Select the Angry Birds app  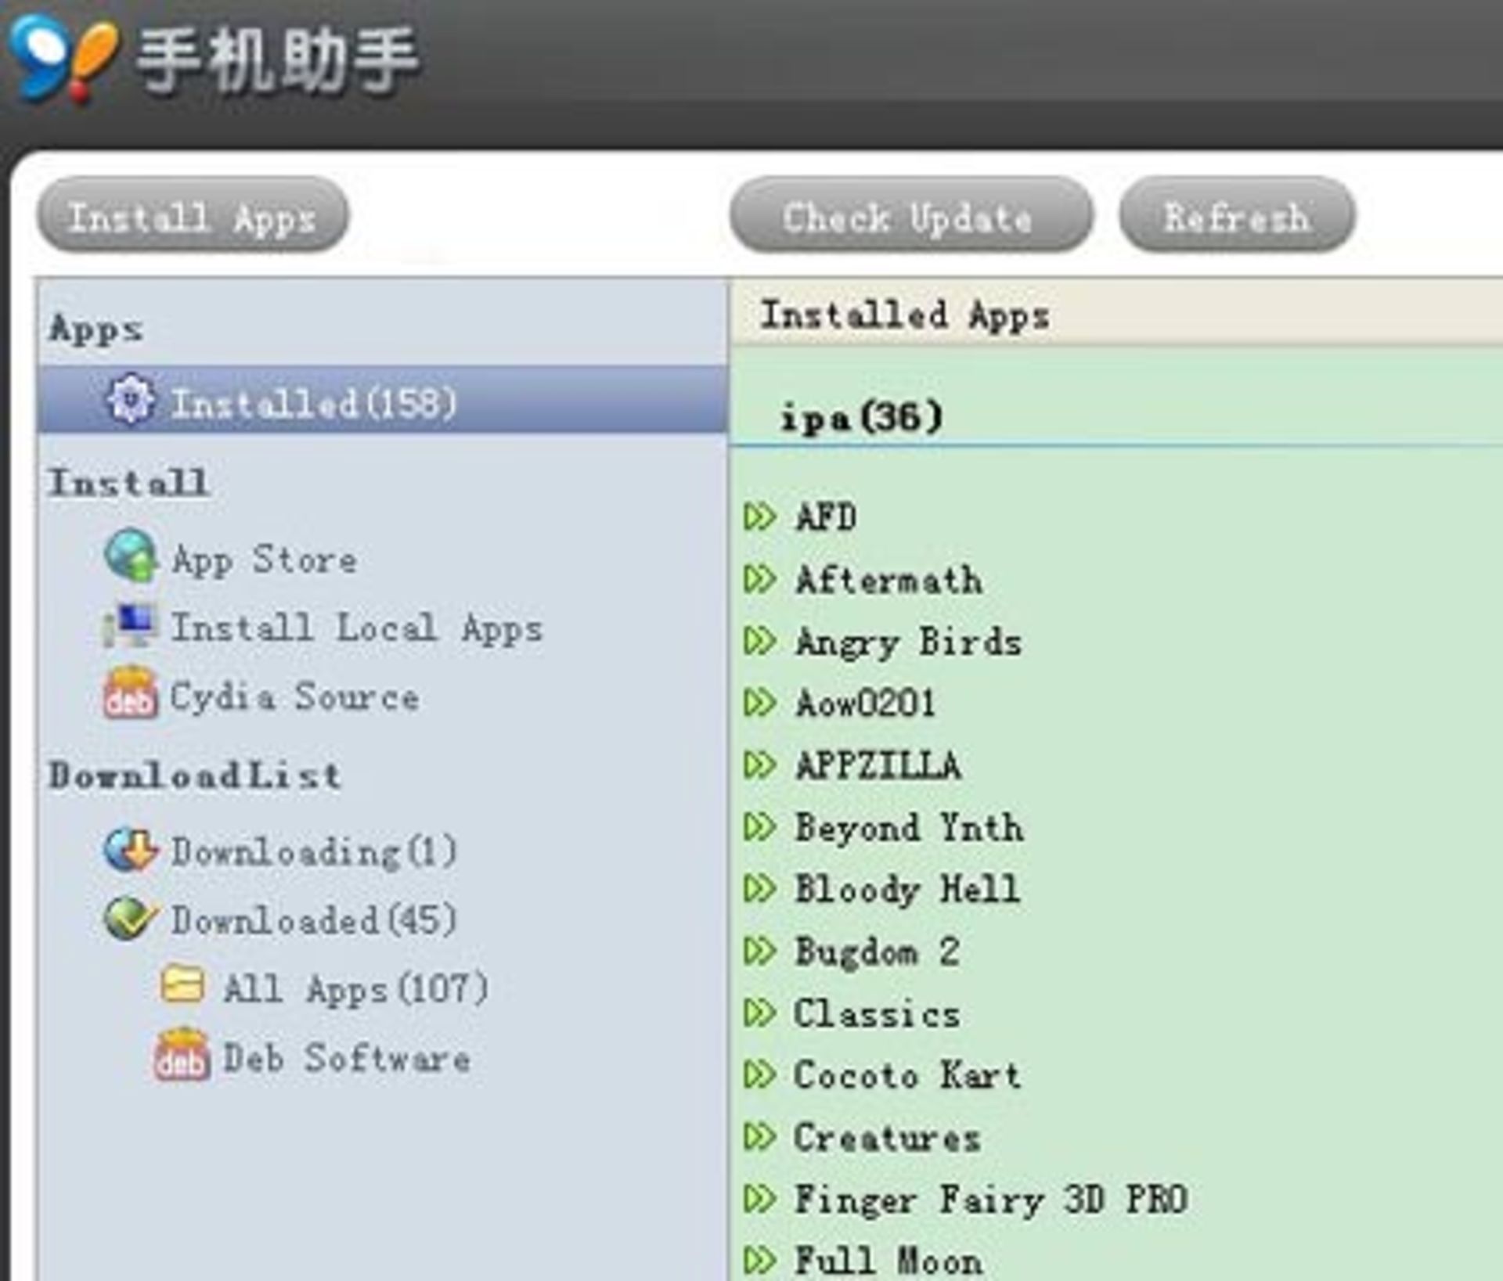pos(909,642)
